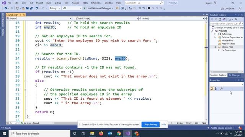Click the Search Solution Explorer field

tap(226, 24)
